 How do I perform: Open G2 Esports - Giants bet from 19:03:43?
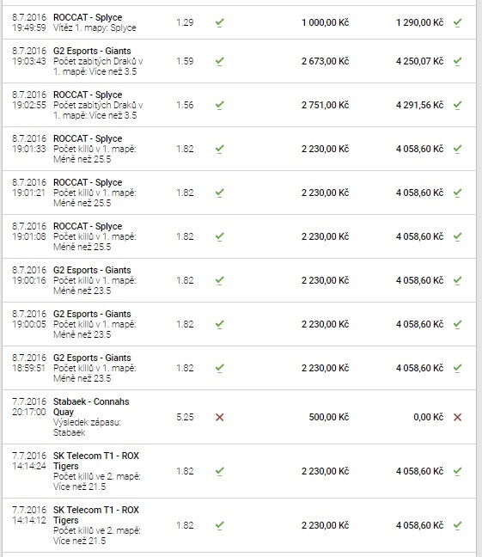[x=239, y=61]
